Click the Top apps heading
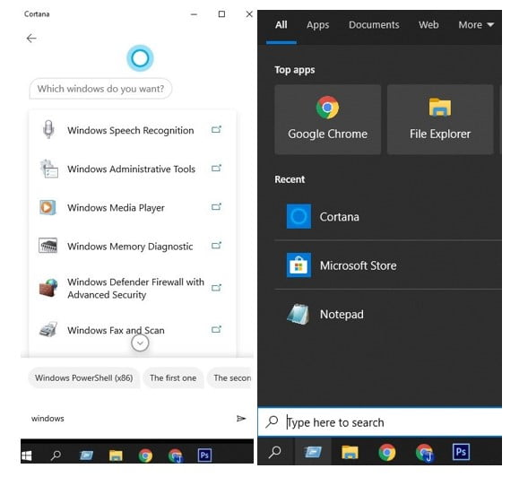 point(295,70)
